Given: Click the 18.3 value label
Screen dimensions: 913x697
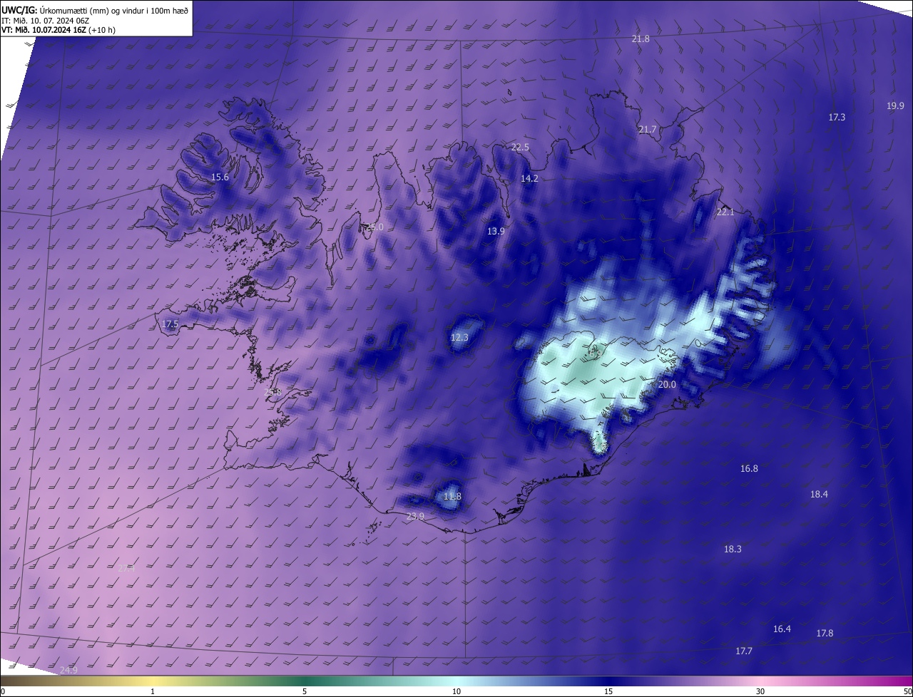Looking at the screenshot, I should tap(733, 549).
